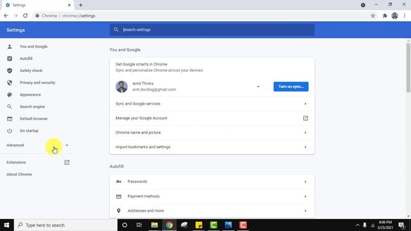Click the Manage your Google Account row
Viewport: 411px width, 231px height.
[x=212, y=118]
